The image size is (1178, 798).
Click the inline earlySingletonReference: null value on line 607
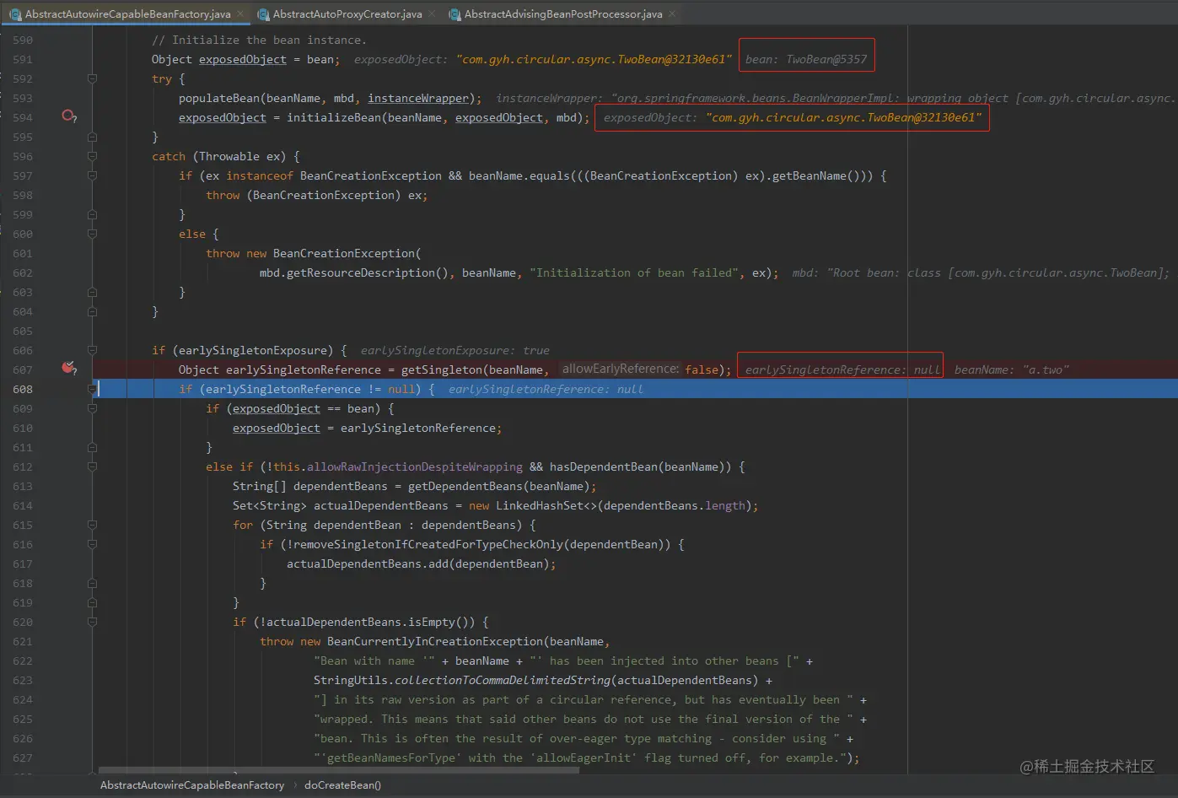(x=842, y=369)
